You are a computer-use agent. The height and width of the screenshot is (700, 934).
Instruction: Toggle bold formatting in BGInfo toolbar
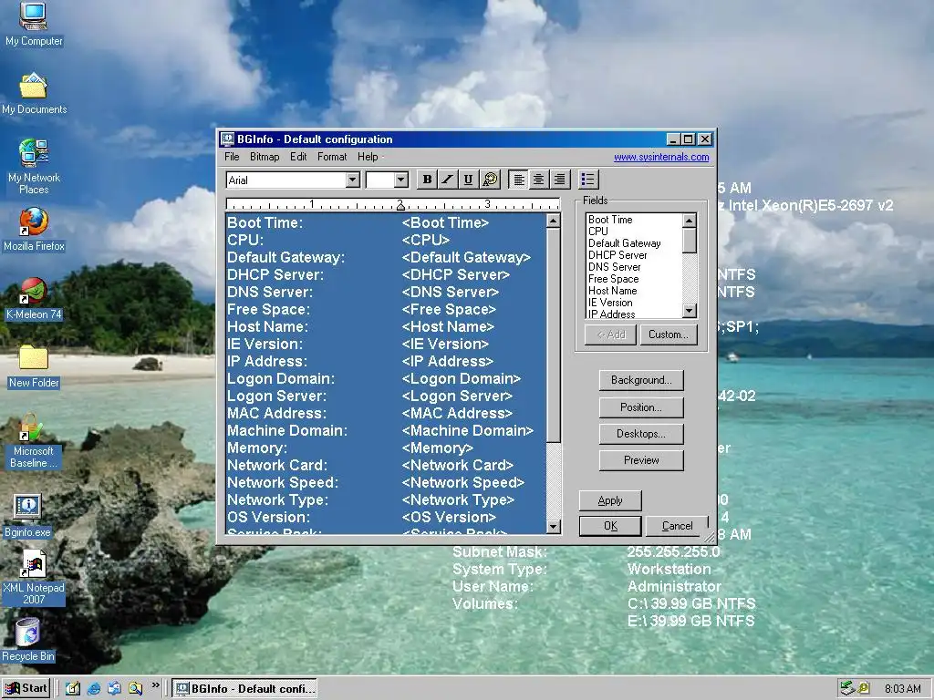427,180
